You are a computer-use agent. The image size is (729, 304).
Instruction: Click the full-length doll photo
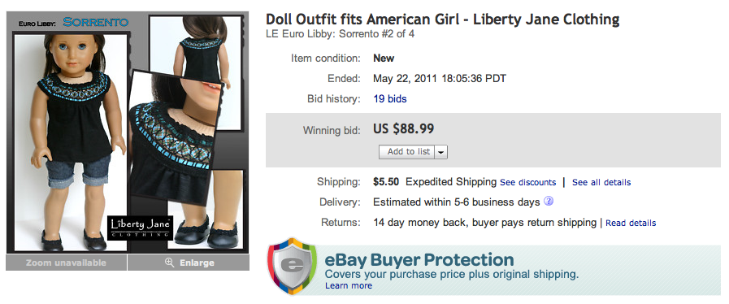[70, 141]
